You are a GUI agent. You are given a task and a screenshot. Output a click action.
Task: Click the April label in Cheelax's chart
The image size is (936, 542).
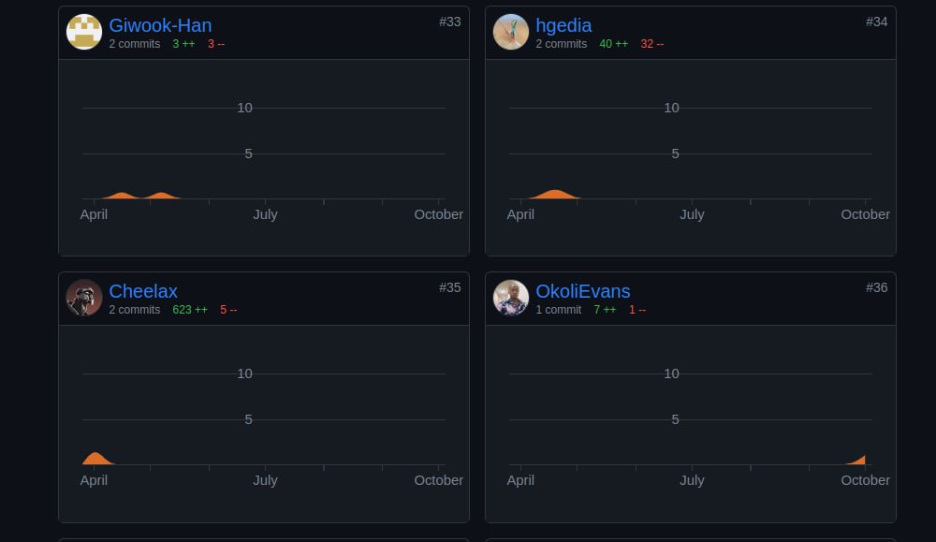(94, 480)
